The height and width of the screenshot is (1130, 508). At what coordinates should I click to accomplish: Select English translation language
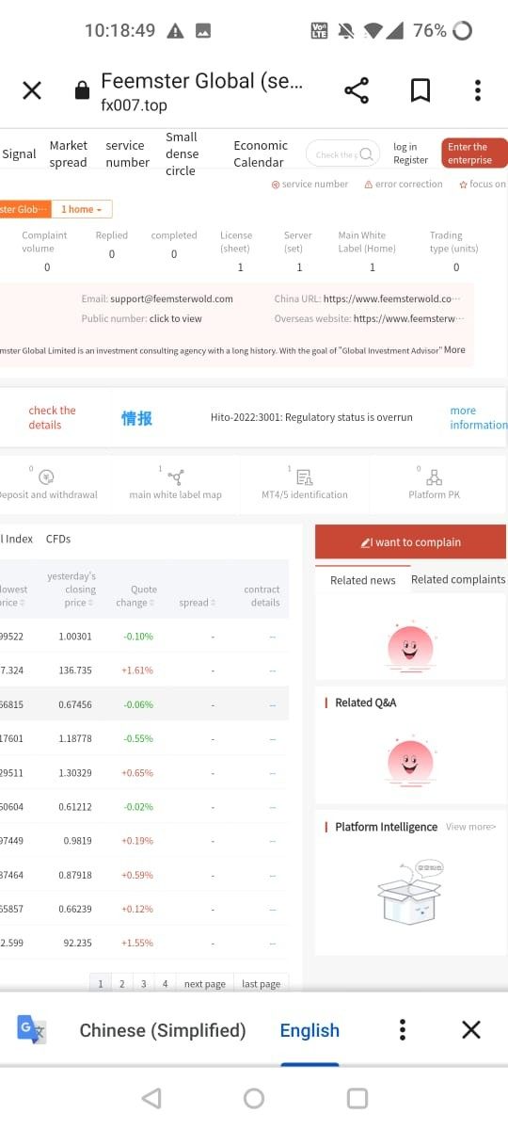point(310,1030)
